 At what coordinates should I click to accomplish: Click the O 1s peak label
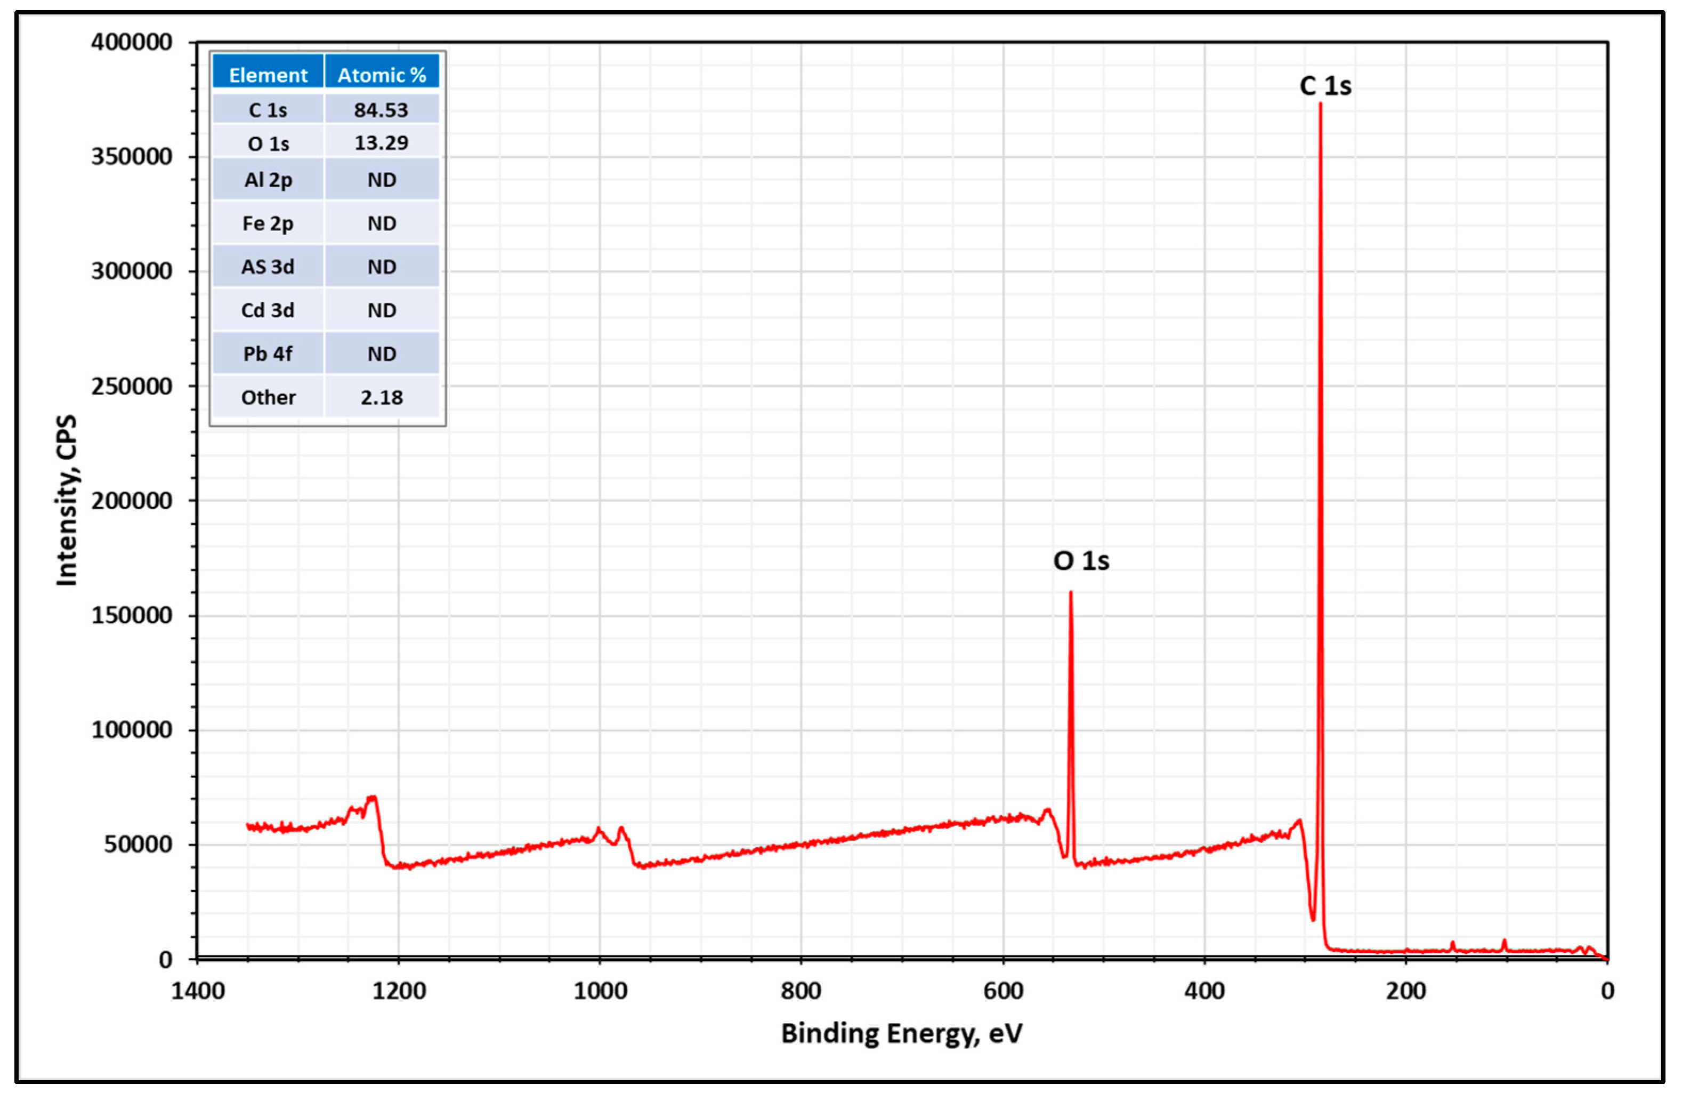pyautogui.click(x=1081, y=561)
